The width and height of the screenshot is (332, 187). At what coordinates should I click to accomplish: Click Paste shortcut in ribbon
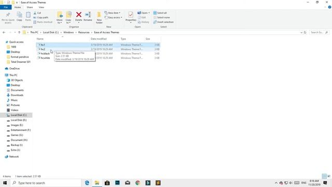43,22
